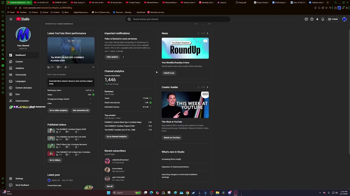
Task: Open the Help question mark icon
Action: coord(312,19)
